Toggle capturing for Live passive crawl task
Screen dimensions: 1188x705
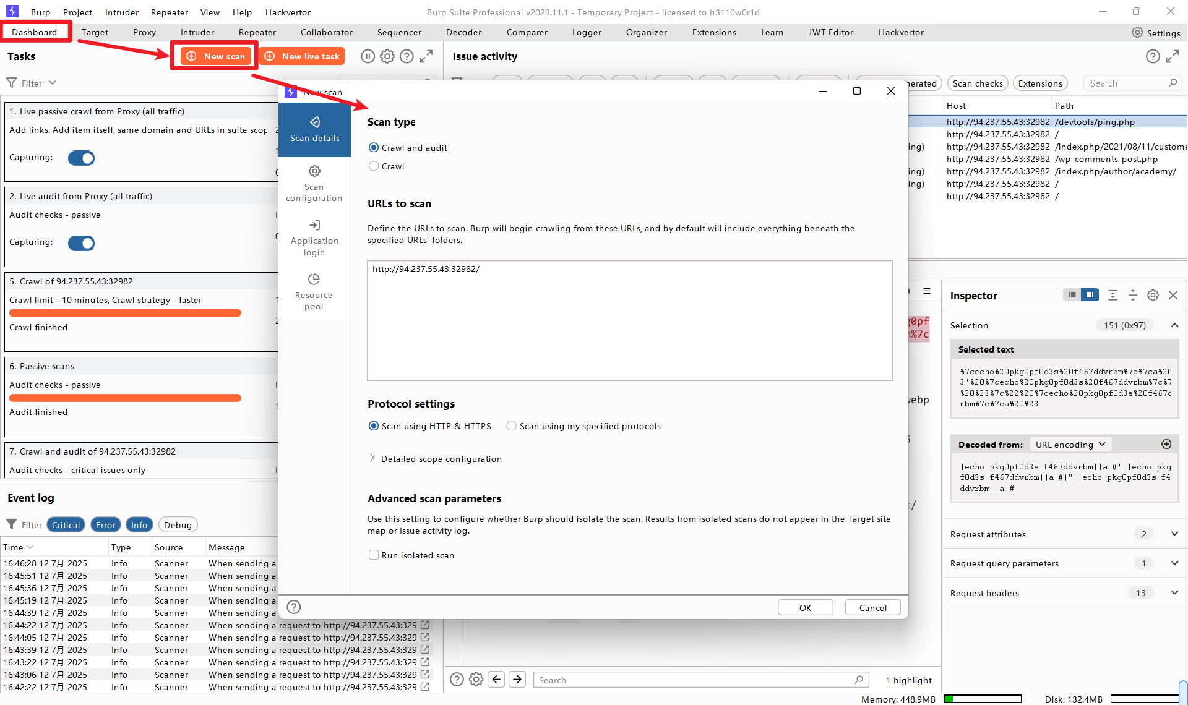point(81,158)
